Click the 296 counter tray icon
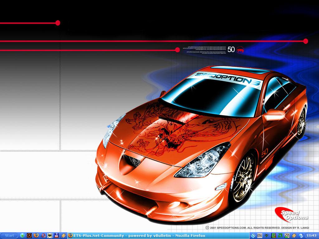Screen dimensions: 319x239 pos(287,236)
